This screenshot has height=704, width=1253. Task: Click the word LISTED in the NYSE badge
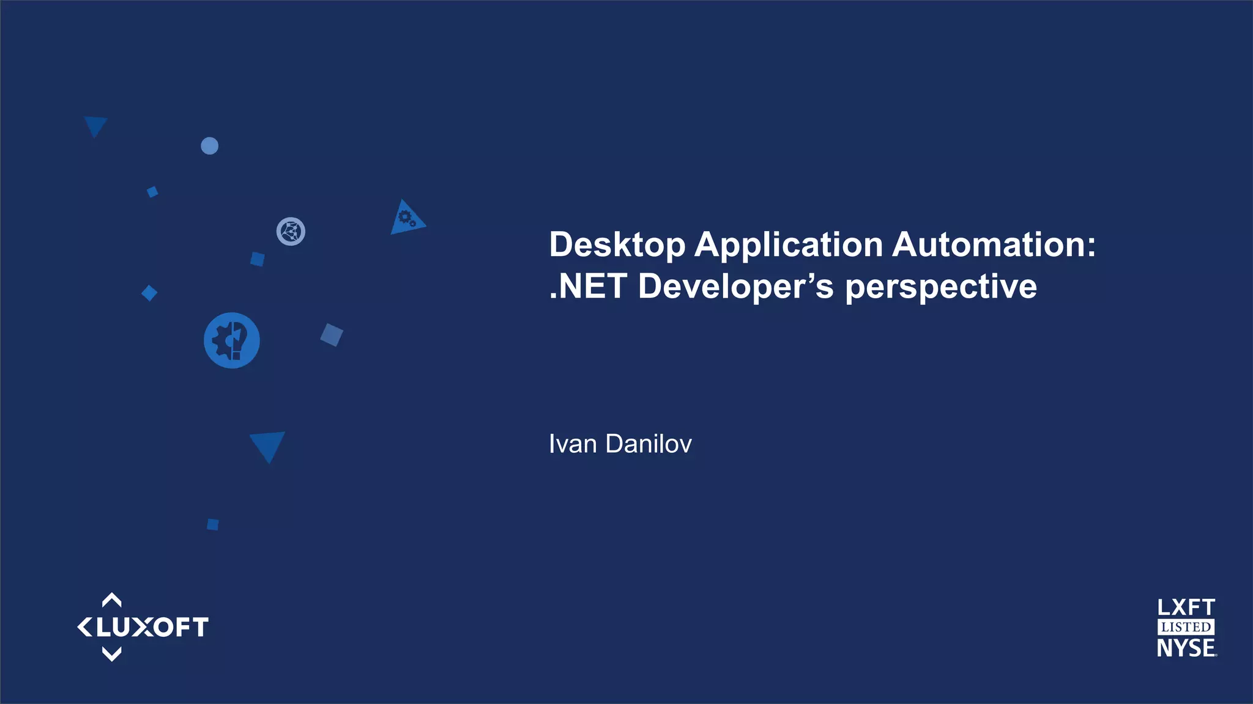(x=1186, y=627)
